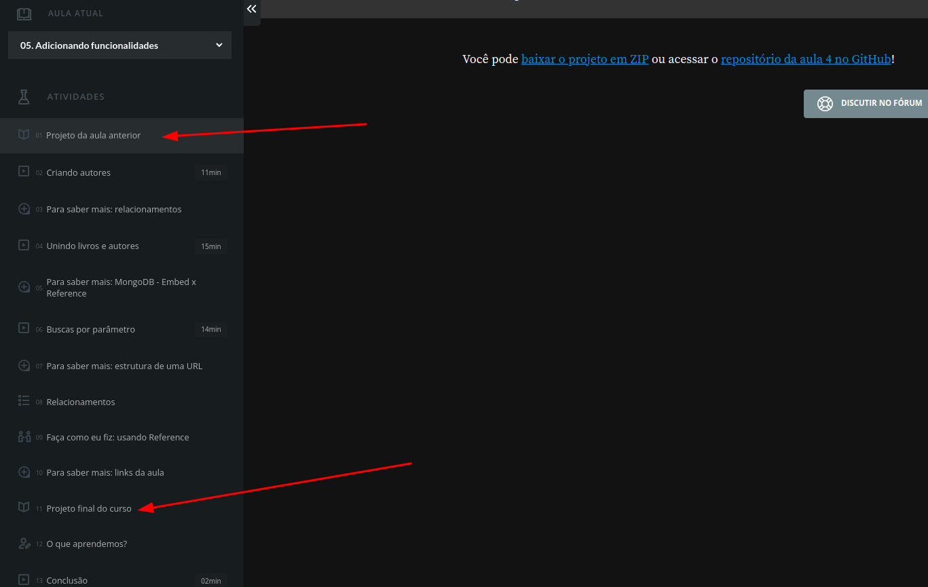Click the 15min duration badge
Viewport: 928px width, 587px height.
pyautogui.click(x=210, y=246)
